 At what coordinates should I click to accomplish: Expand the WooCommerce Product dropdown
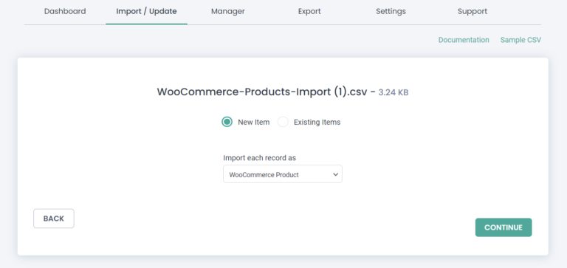(283, 174)
